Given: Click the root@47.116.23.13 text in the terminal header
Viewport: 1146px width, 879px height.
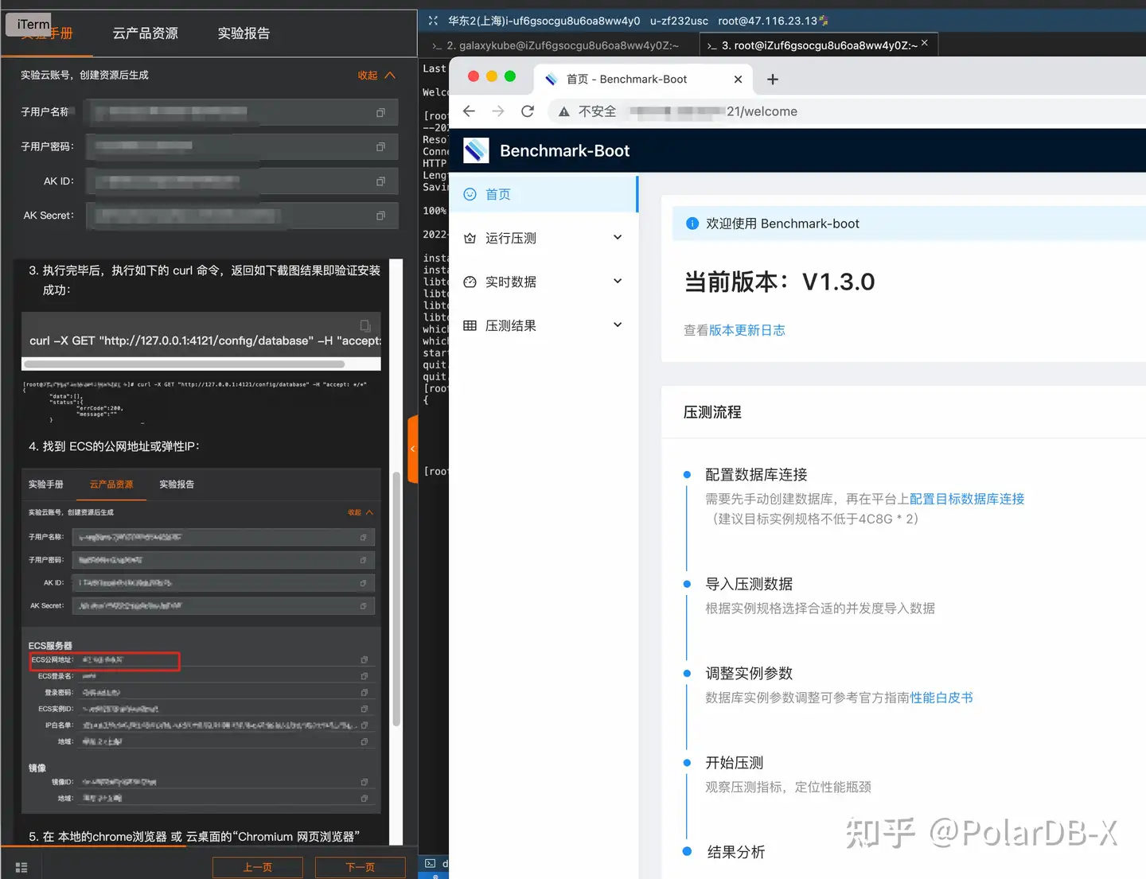Looking at the screenshot, I should [767, 21].
